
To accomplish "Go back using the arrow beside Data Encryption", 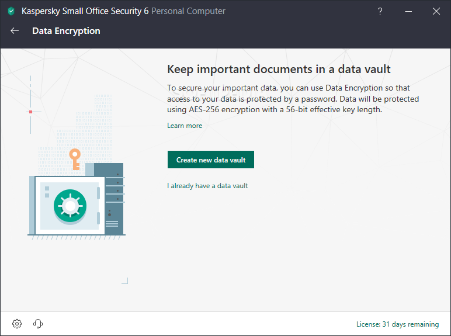I will [x=15, y=31].
